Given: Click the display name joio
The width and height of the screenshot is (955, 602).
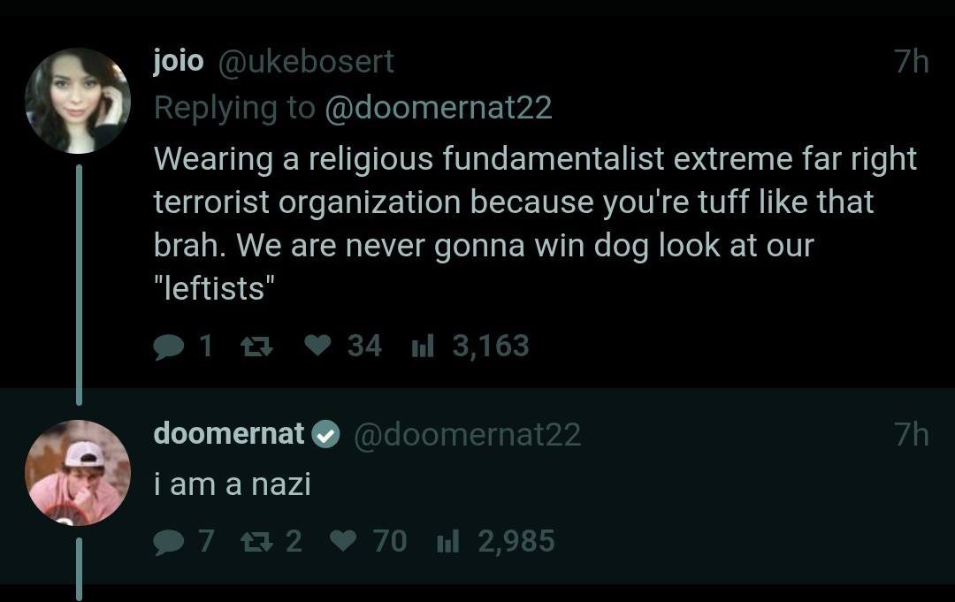Looking at the screenshot, I should point(178,61).
